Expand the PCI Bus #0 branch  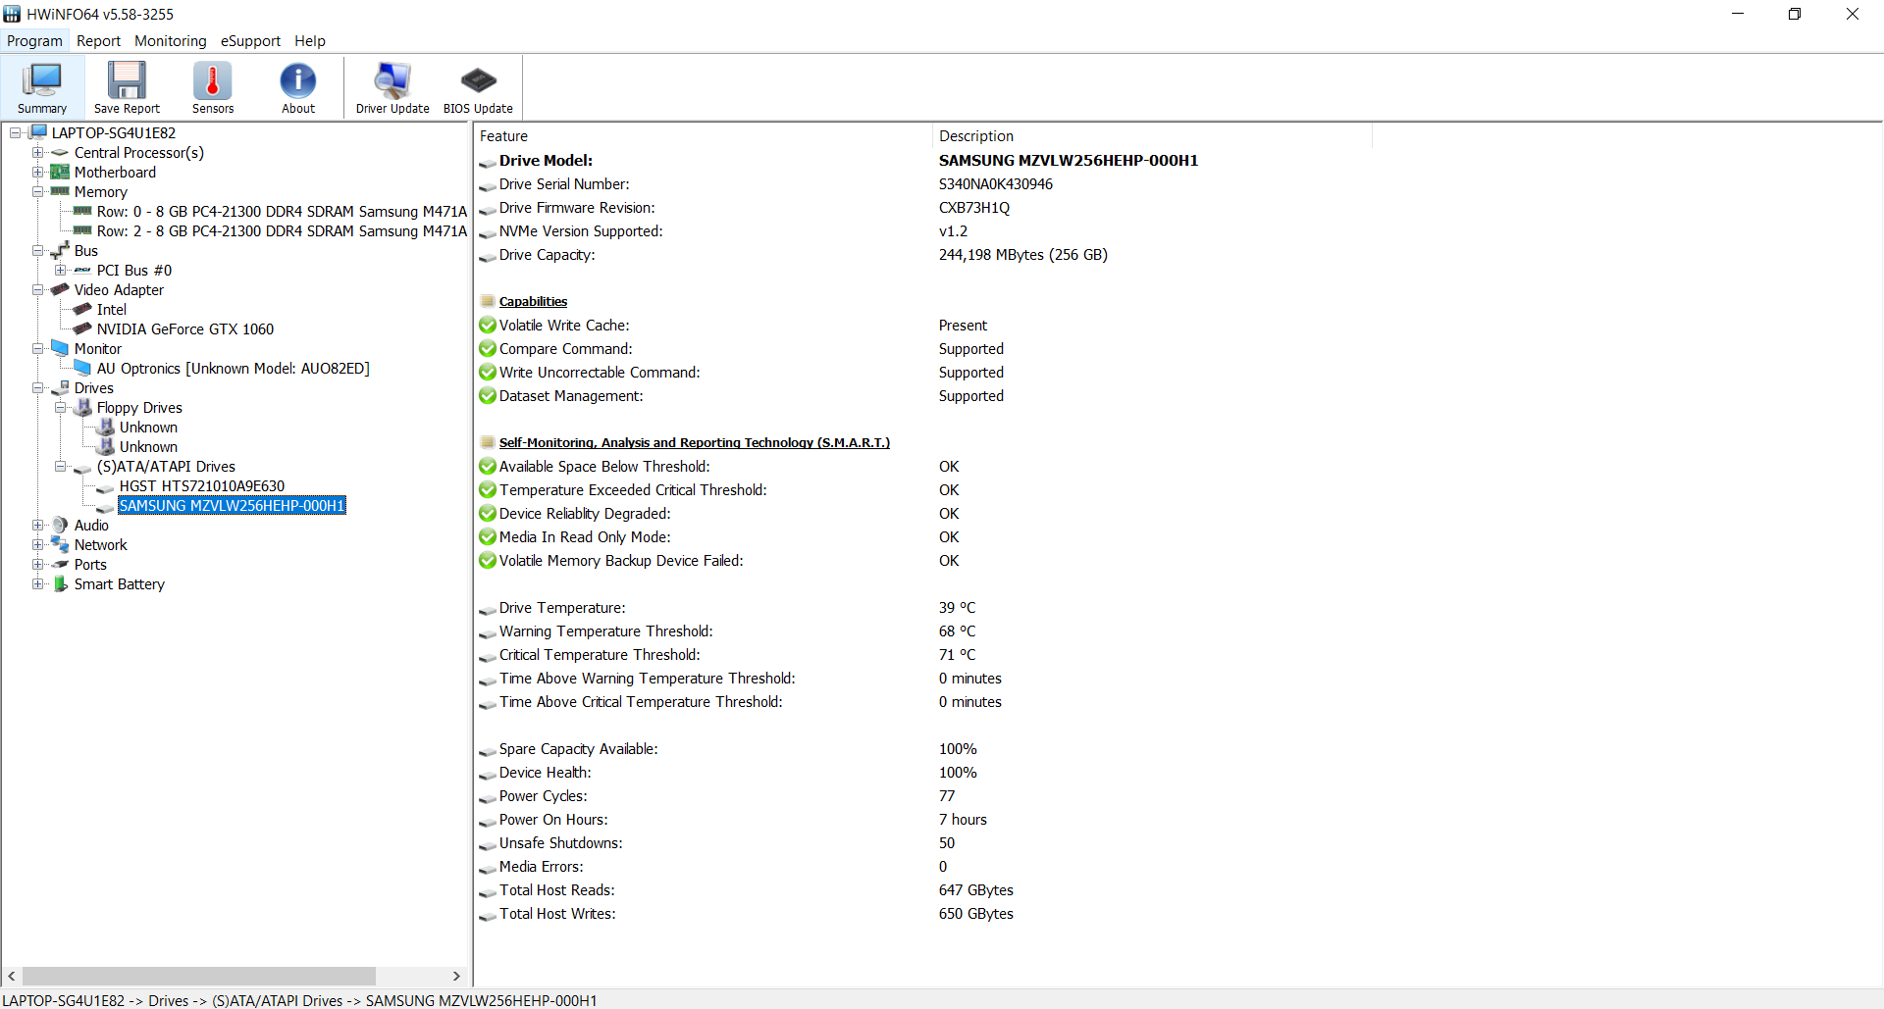coord(60,270)
